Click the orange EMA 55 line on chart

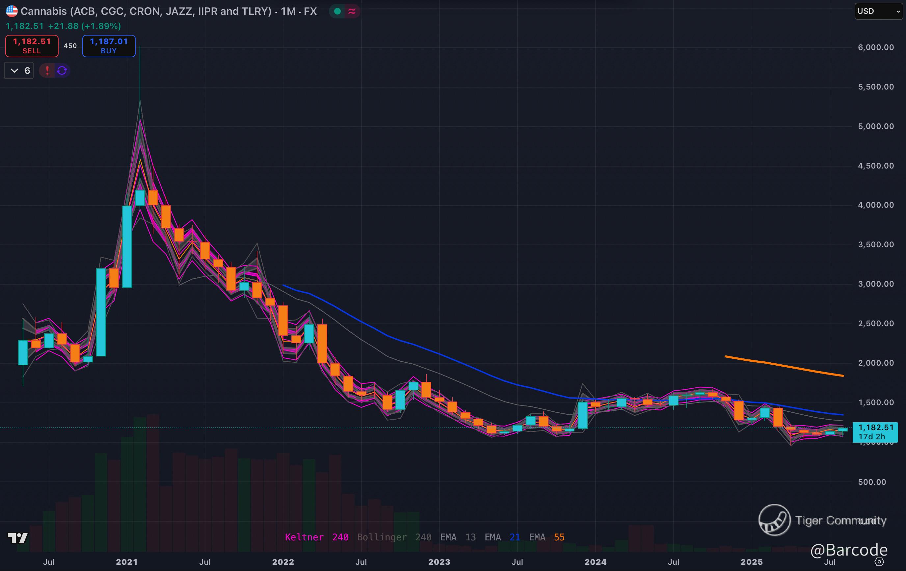[783, 365]
